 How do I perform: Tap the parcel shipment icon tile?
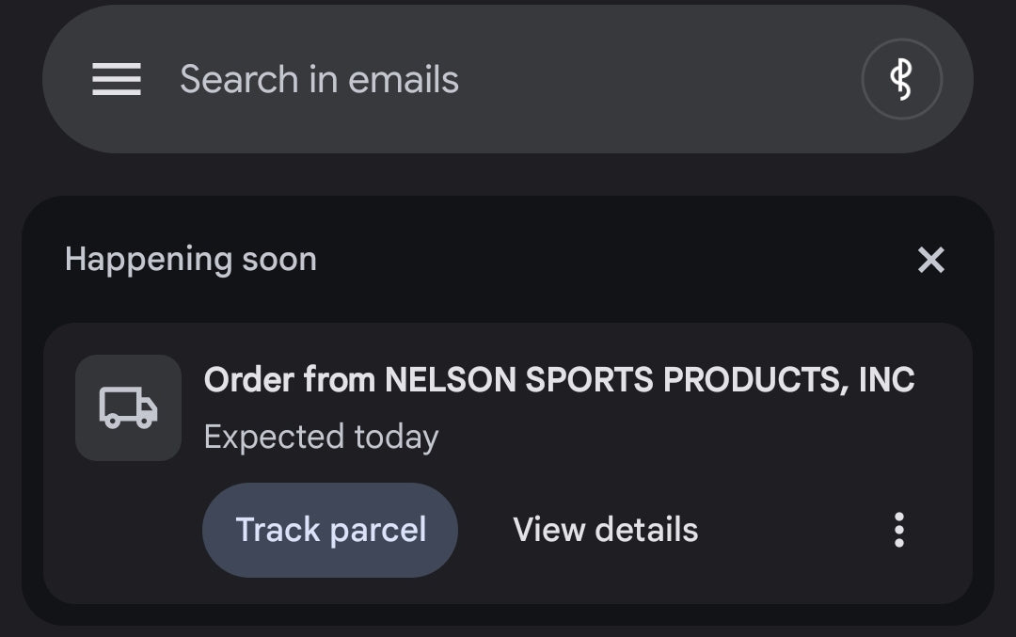click(128, 407)
